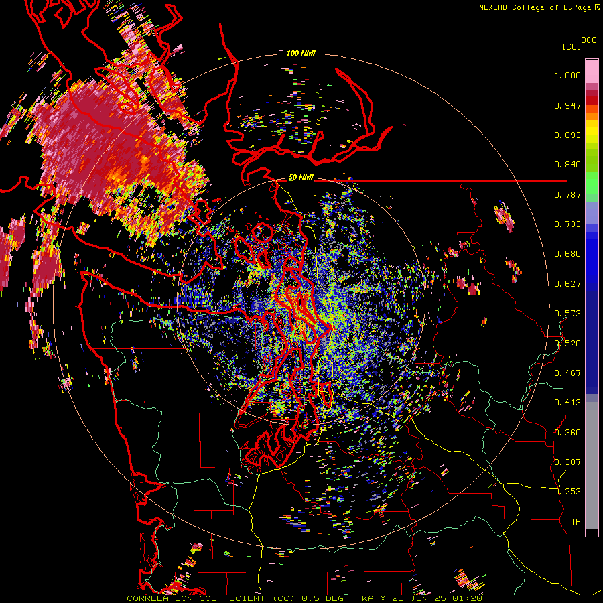This screenshot has width=603, height=603.
Task: Click the pink segment atop the color bar
Action: (x=592, y=71)
